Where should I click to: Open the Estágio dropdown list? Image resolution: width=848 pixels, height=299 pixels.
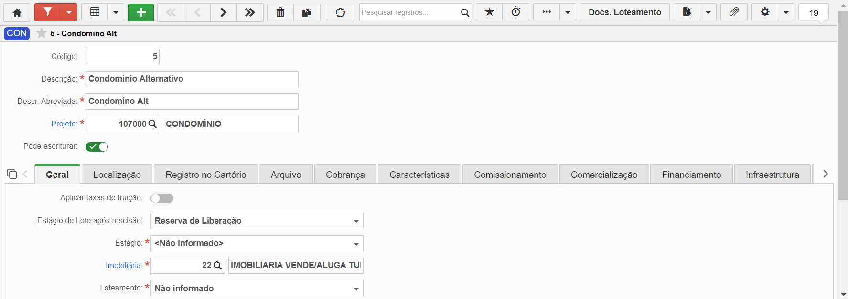257,243
